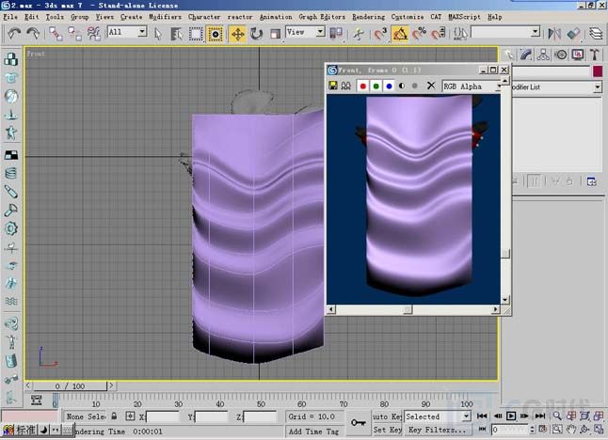Activate the Zoom viewport tool

[557, 416]
